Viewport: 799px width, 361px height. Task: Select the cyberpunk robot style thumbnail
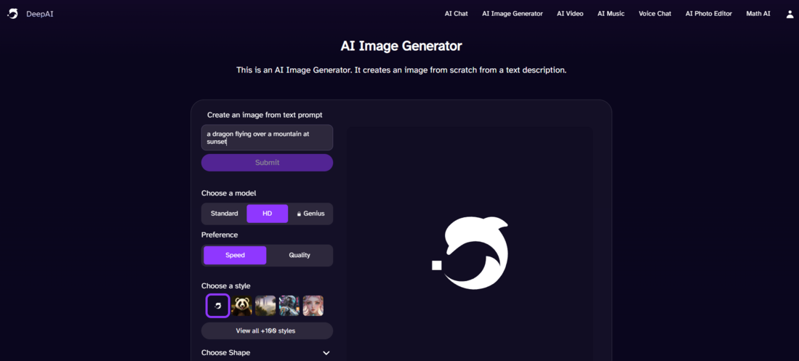(289, 306)
